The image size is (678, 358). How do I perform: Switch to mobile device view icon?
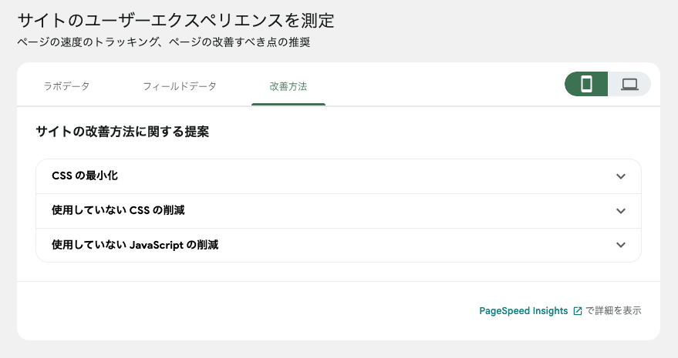coord(586,84)
